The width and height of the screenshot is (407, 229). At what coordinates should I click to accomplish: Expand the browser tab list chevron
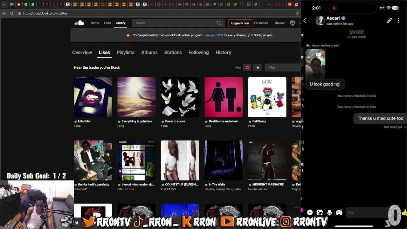coord(4,4)
